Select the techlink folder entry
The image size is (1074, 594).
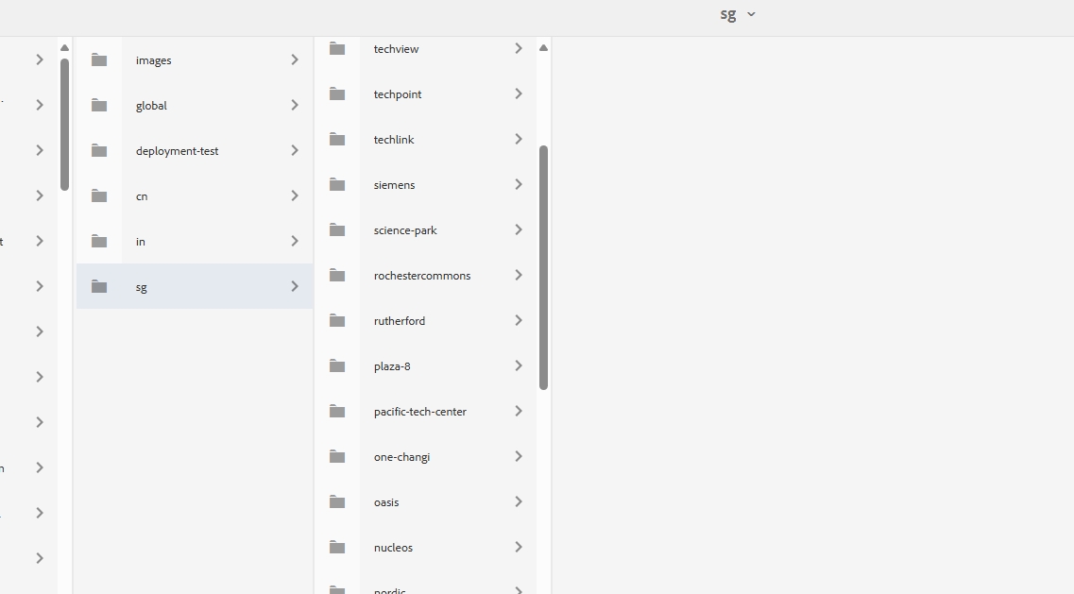(394, 140)
